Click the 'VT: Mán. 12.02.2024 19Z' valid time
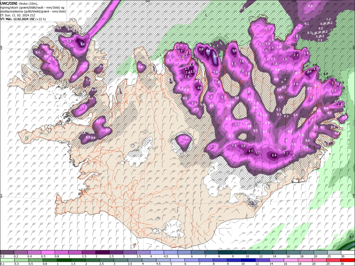The width and height of the screenshot is (355, 266). [17, 19]
